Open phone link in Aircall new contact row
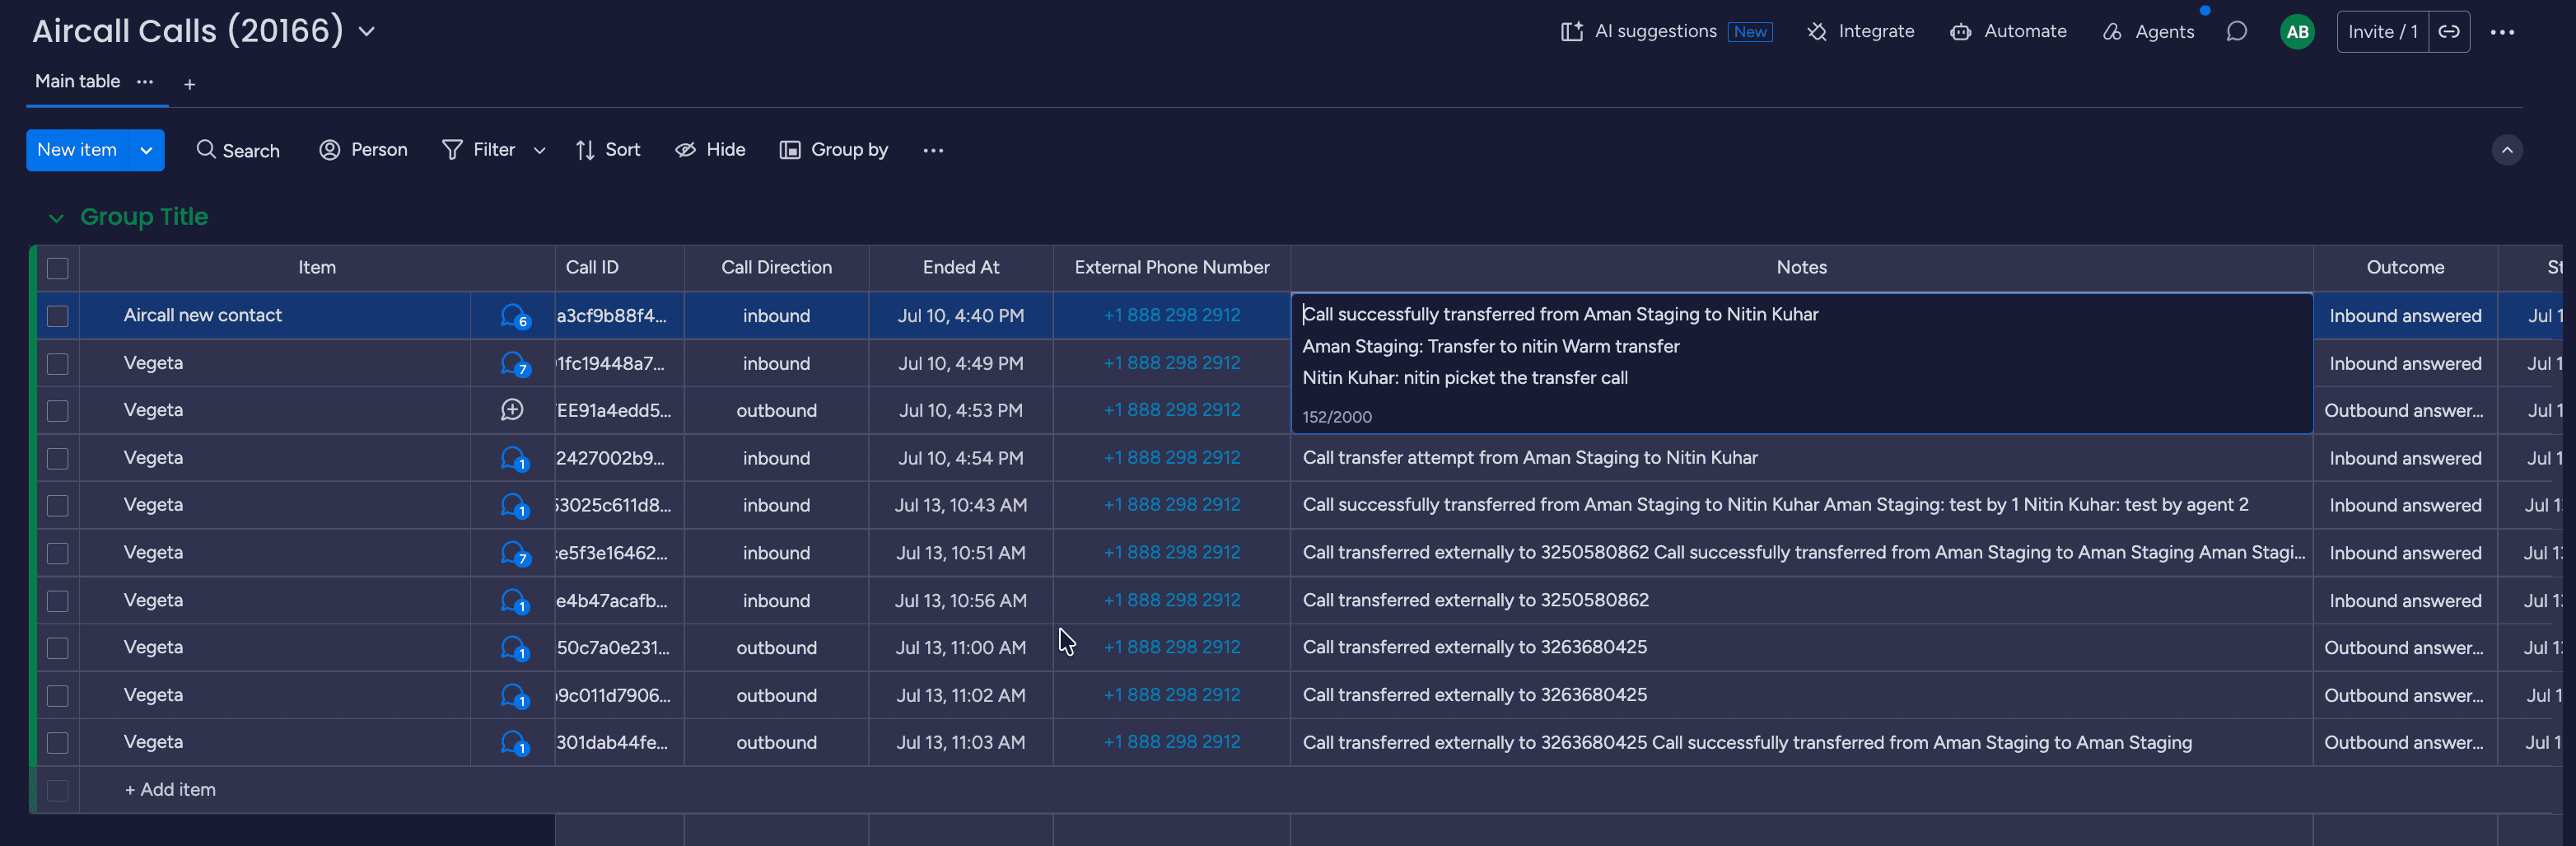 point(1171,315)
